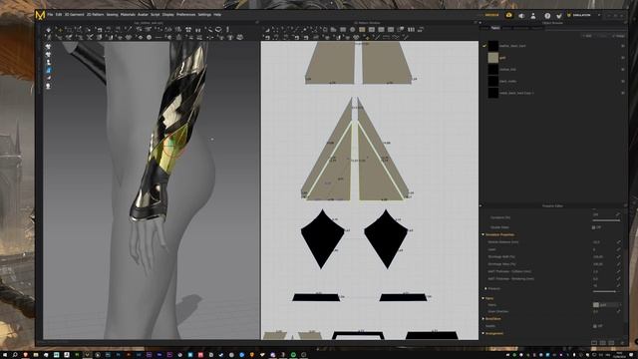
Task: Choose the circle pattern tool in 2D toolbar
Action: tap(352, 30)
